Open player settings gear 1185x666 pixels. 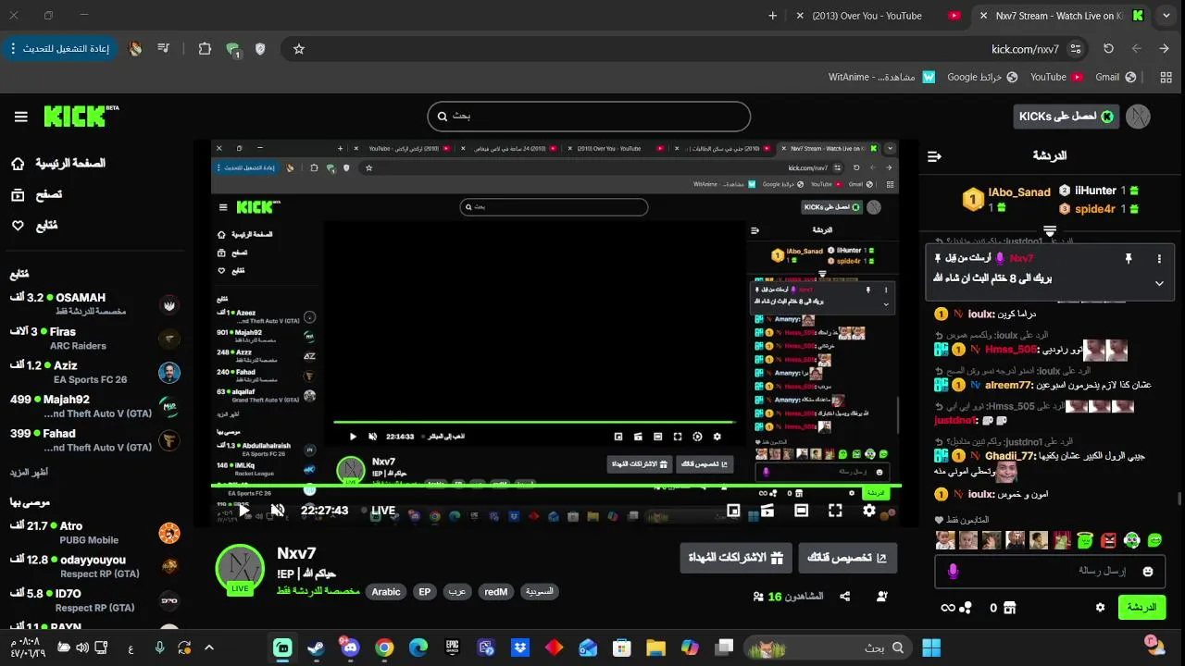[x=869, y=510]
